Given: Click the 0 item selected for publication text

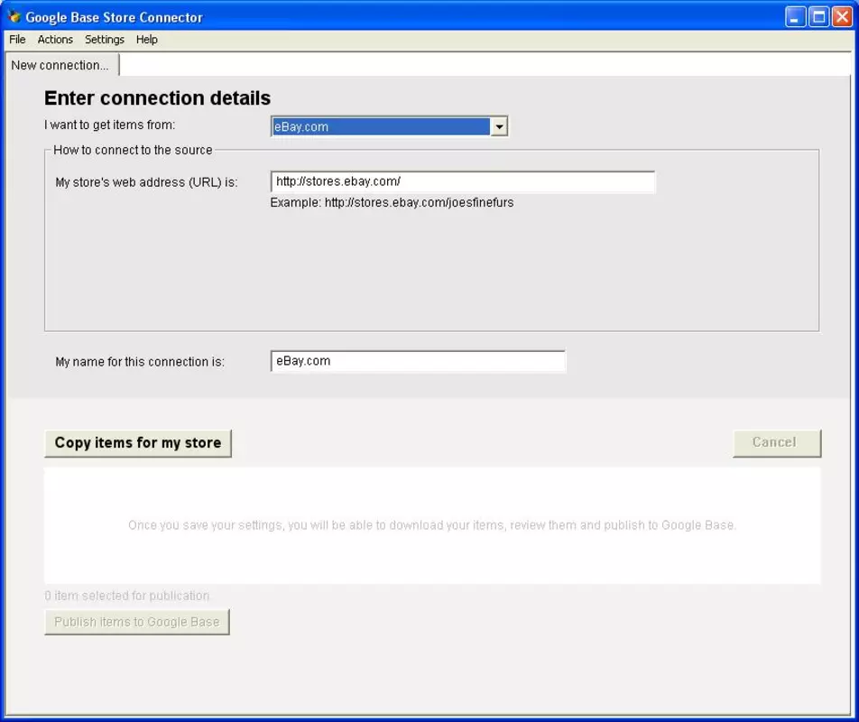Looking at the screenshot, I should tap(127, 596).
